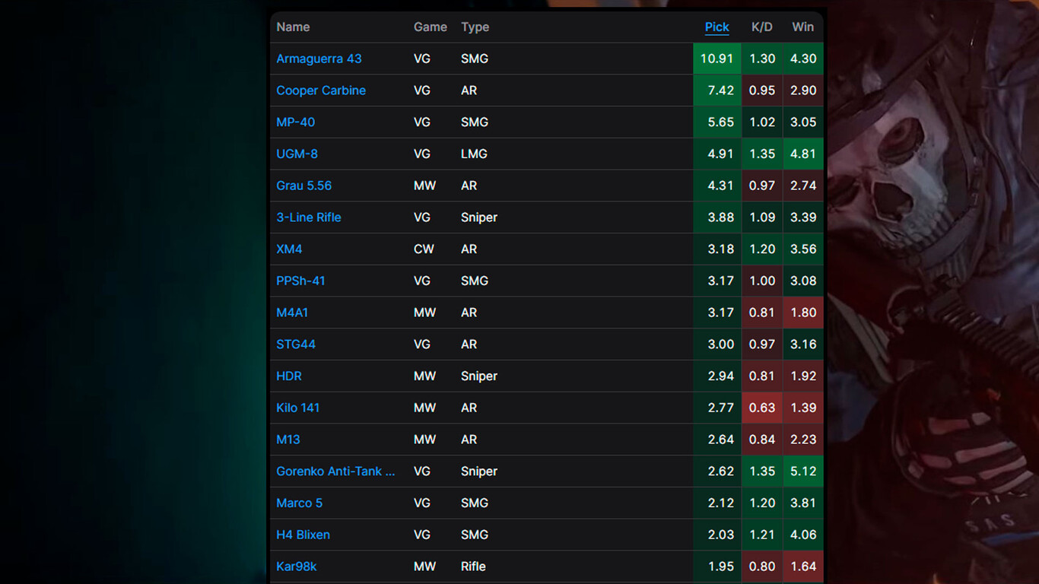The image size is (1039, 584).
Task: Sort the table by Pick column
Action: (x=716, y=27)
